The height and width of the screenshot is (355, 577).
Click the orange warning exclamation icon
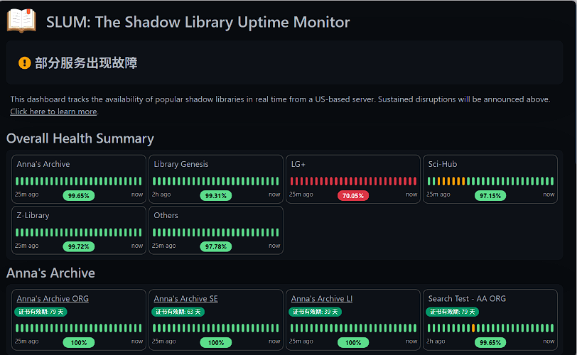[25, 63]
